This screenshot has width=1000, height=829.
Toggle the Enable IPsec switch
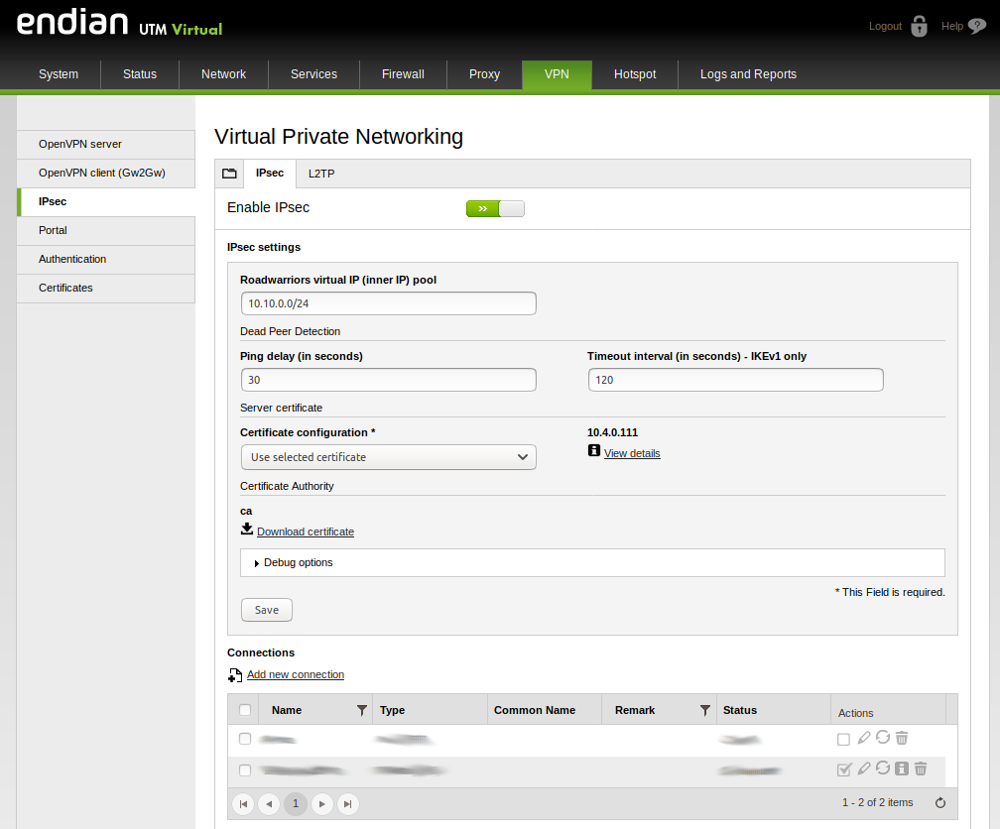click(496, 208)
